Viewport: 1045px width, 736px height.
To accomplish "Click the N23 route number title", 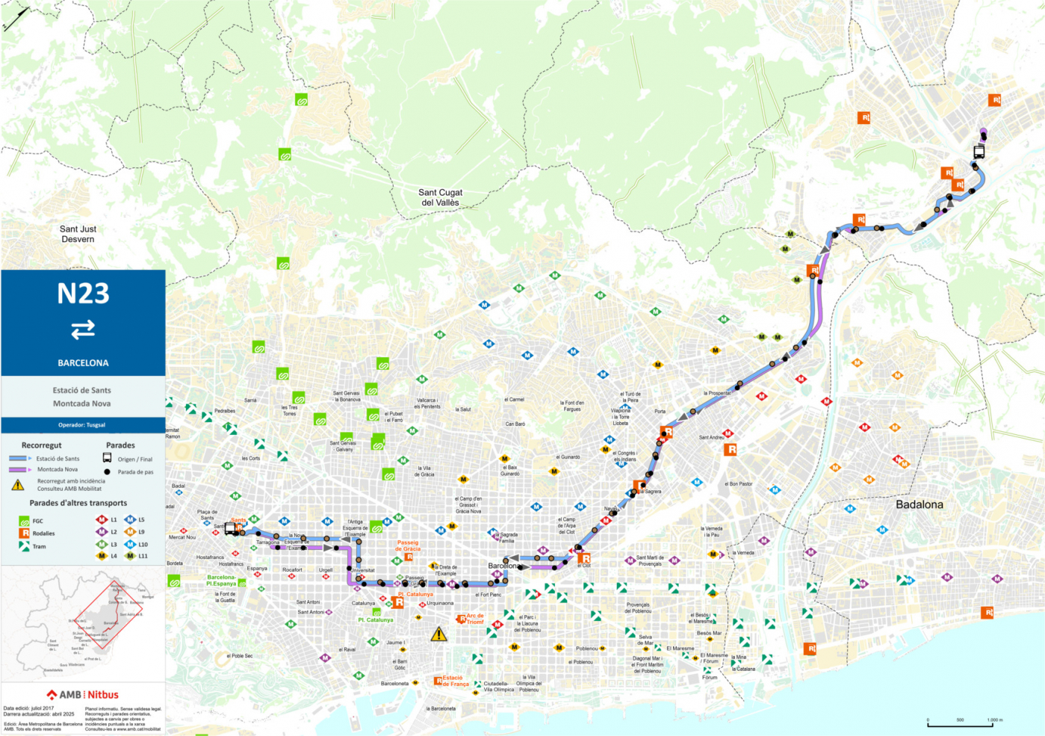I will point(83,294).
